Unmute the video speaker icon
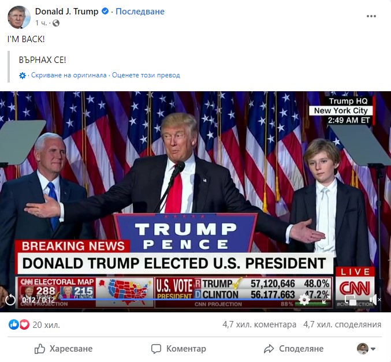 (x=375, y=300)
